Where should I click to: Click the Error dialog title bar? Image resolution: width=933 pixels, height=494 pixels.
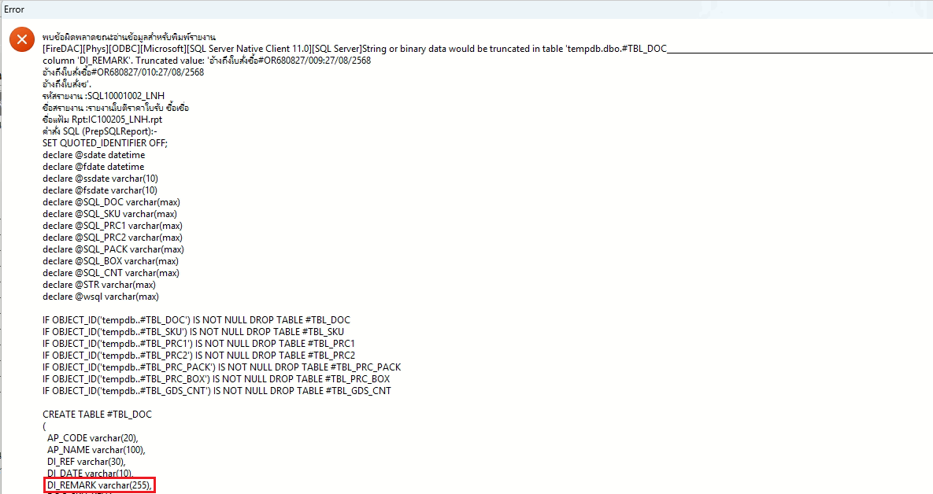click(x=466, y=9)
